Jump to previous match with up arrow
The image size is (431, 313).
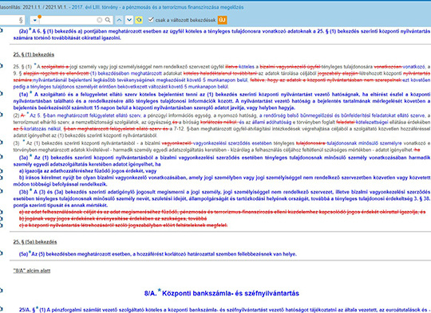click(x=119, y=20)
